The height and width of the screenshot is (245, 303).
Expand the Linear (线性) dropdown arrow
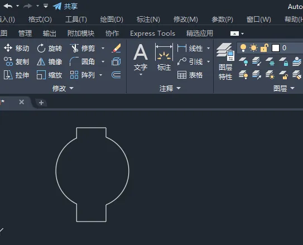208,48
